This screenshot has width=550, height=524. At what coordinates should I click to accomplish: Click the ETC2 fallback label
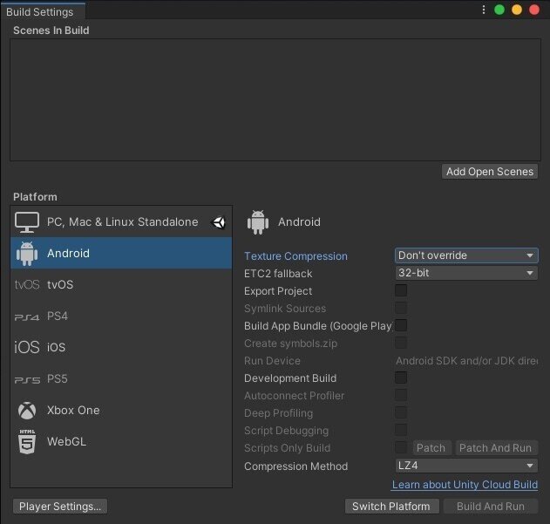pyautogui.click(x=278, y=274)
